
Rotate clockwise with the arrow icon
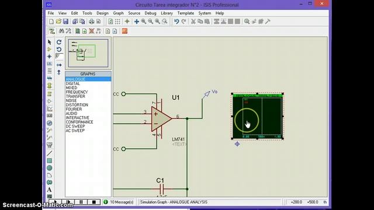pos(59,42)
